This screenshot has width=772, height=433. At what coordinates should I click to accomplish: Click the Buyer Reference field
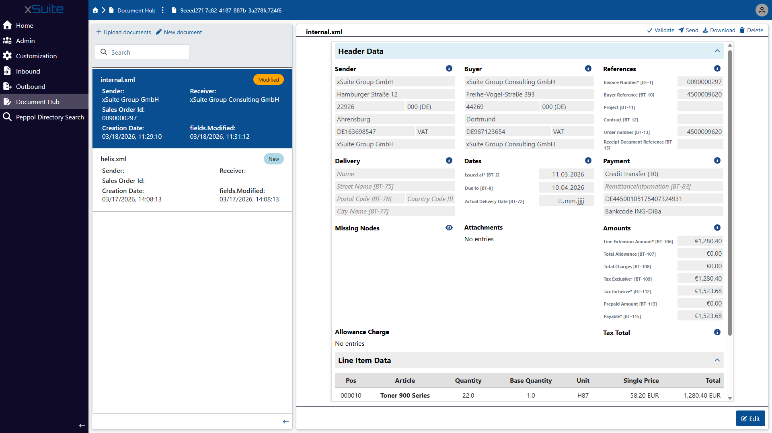[700, 94]
